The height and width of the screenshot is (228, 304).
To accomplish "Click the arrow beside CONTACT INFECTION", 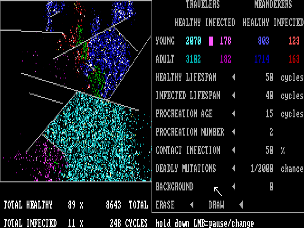I will coord(233,150).
